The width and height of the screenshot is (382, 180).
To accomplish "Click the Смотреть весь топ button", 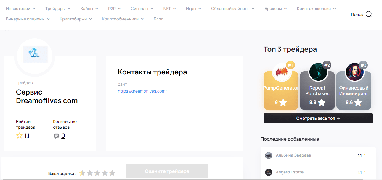I will click(318, 118).
